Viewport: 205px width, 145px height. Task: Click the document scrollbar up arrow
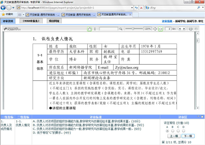coord(197,33)
